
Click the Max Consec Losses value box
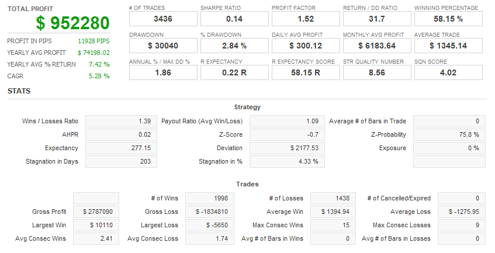click(x=449, y=225)
